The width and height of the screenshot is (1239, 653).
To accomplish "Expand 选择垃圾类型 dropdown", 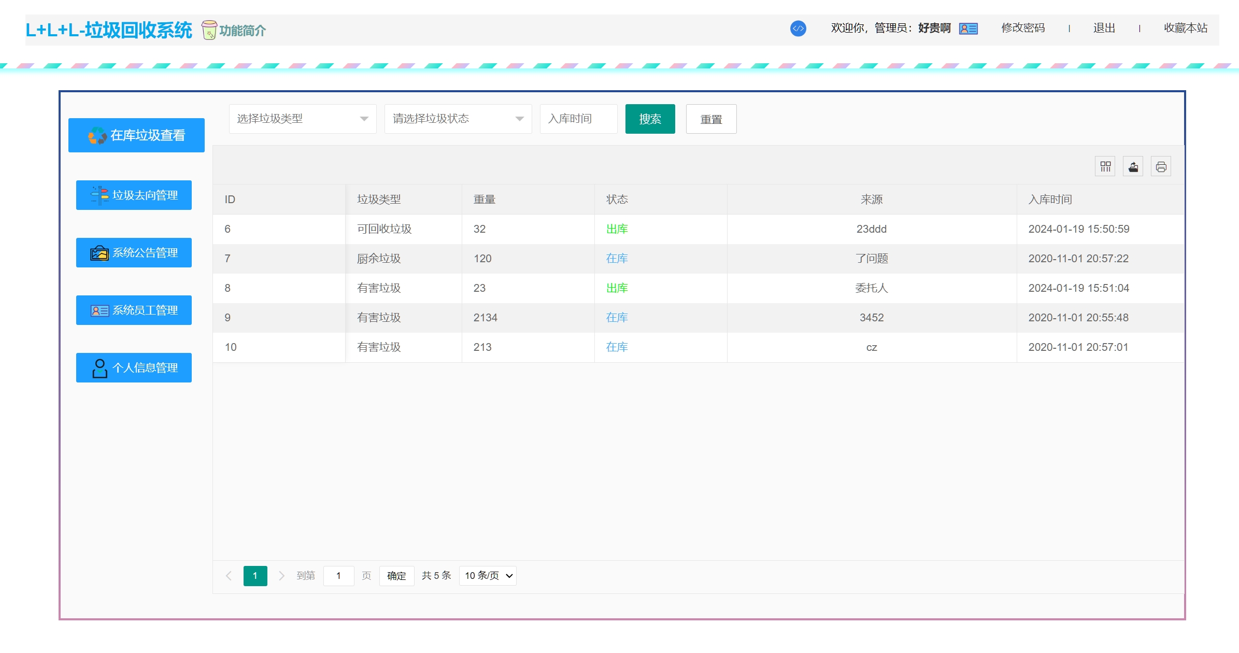I will [x=300, y=119].
